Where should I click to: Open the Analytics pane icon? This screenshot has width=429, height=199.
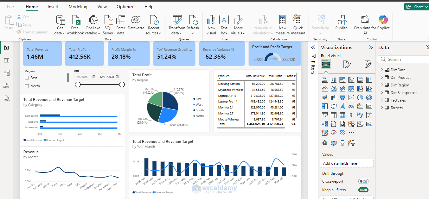click(368, 65)
